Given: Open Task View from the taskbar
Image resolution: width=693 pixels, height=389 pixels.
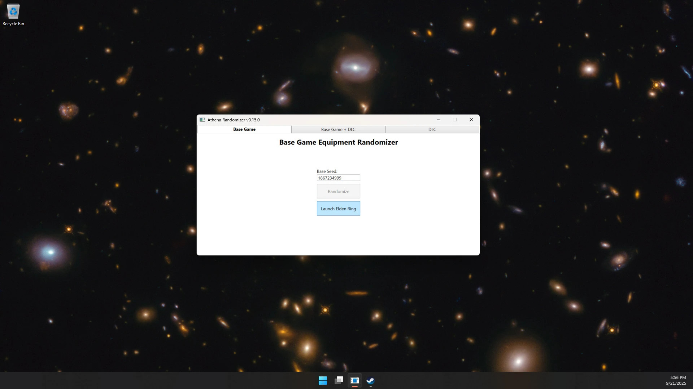Looking at the screenshot, I should tap(339, 380).
